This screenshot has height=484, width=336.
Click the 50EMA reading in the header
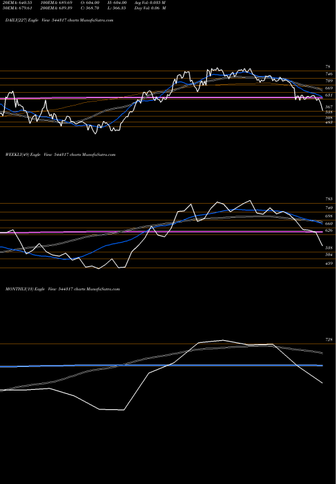click(x=16, y=8)
